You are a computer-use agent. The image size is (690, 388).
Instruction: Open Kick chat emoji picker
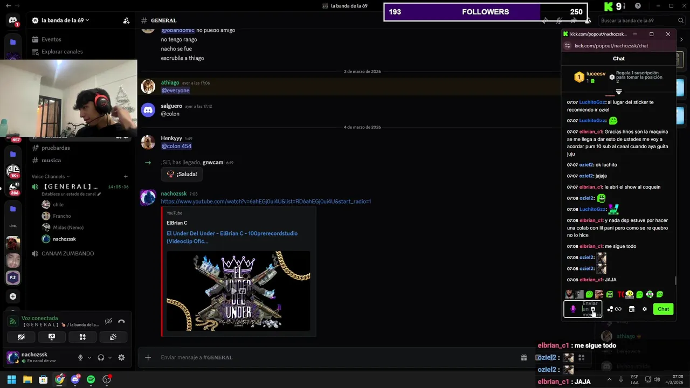(593, 309)
